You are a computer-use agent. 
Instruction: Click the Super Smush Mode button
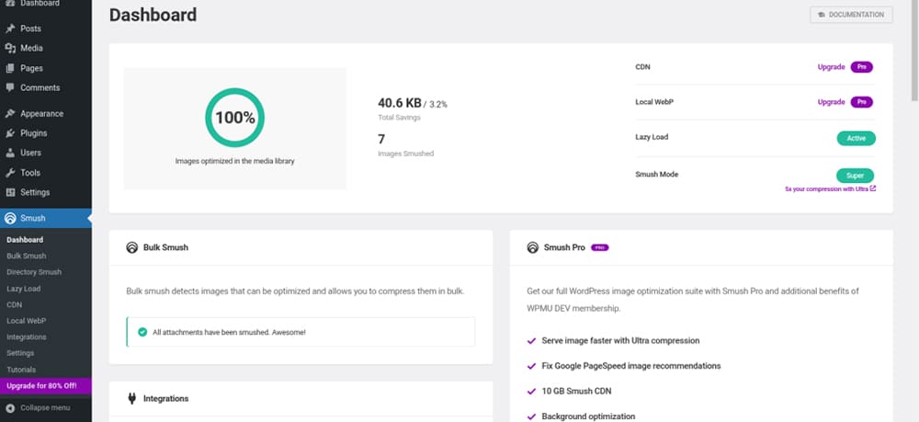[855, 176]
